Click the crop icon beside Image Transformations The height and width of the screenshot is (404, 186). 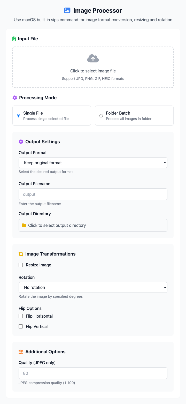pyautogui.click(x=21, y=254)
